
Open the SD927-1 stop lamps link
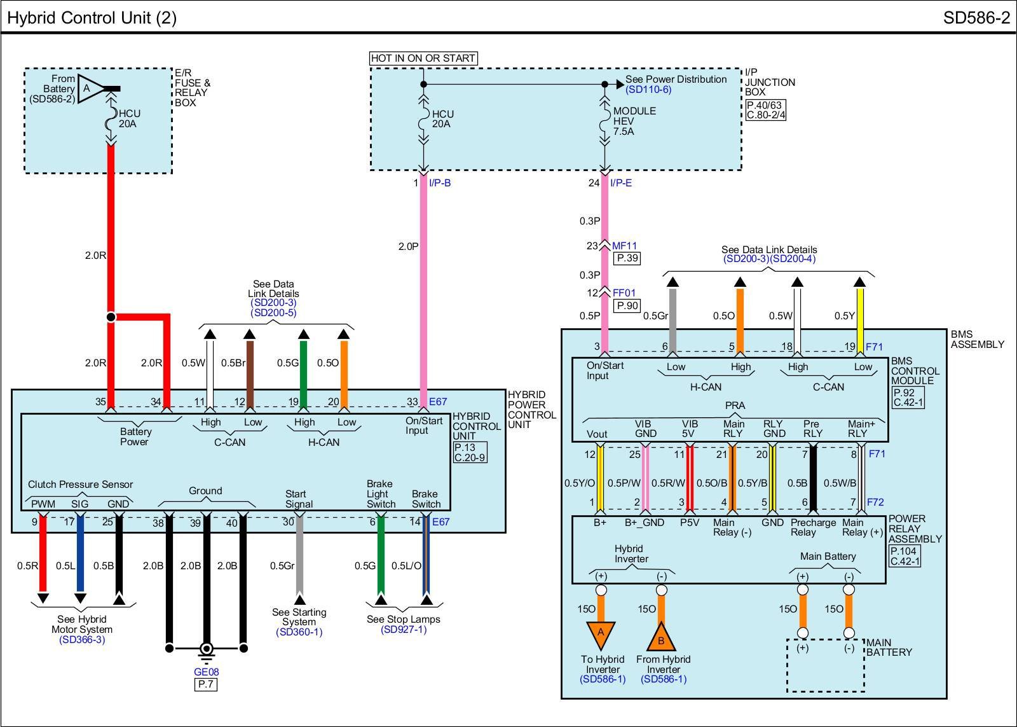click(404, 630)
